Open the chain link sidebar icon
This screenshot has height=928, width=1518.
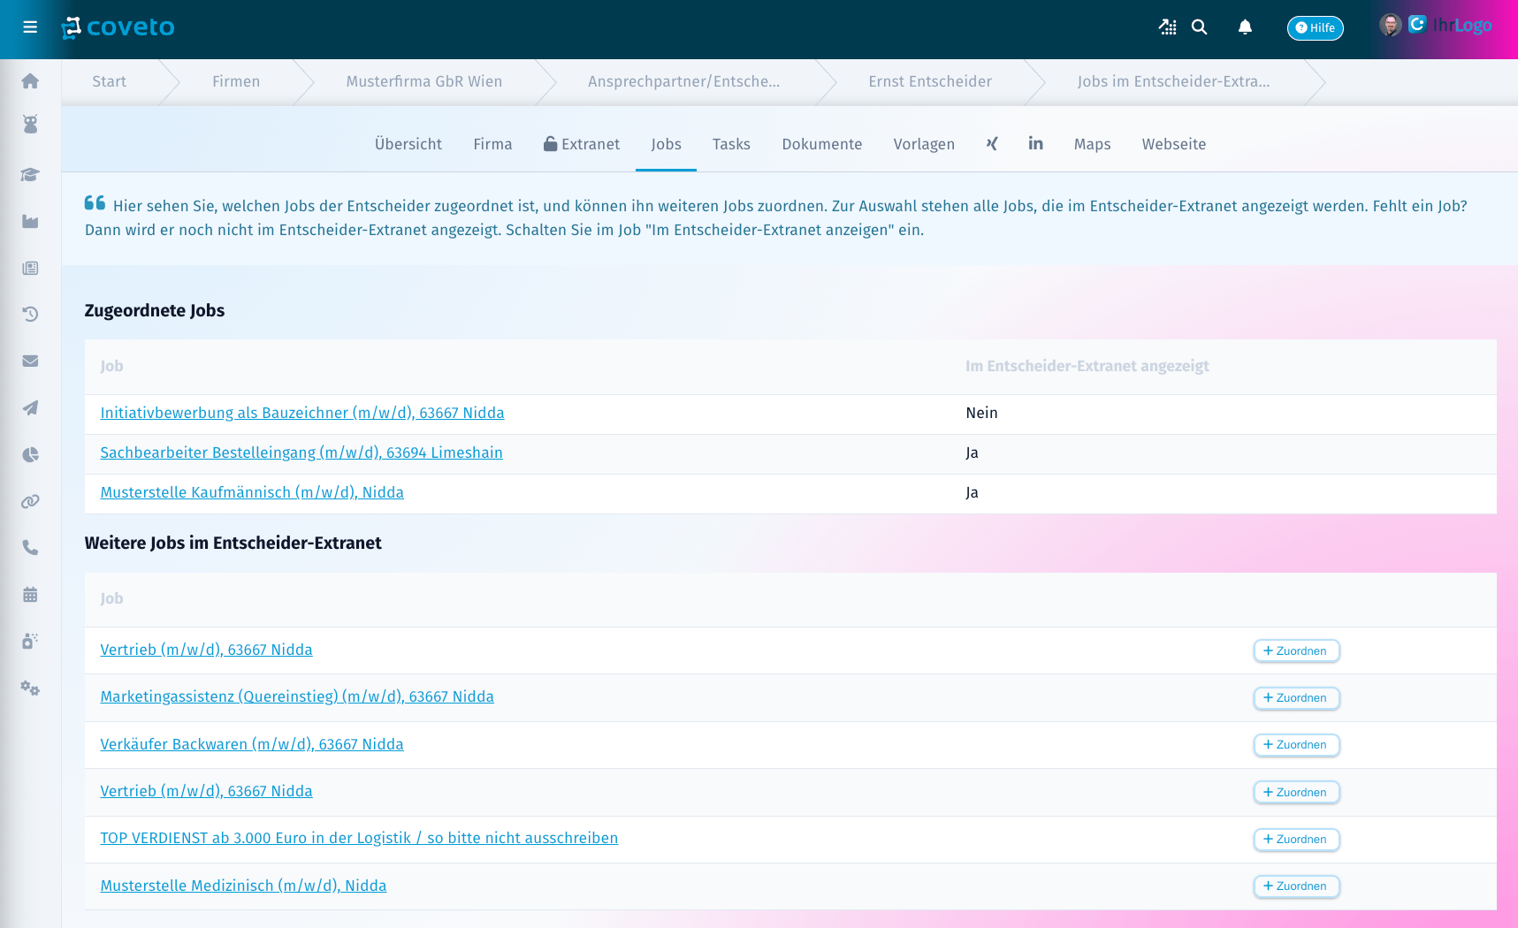30,501
